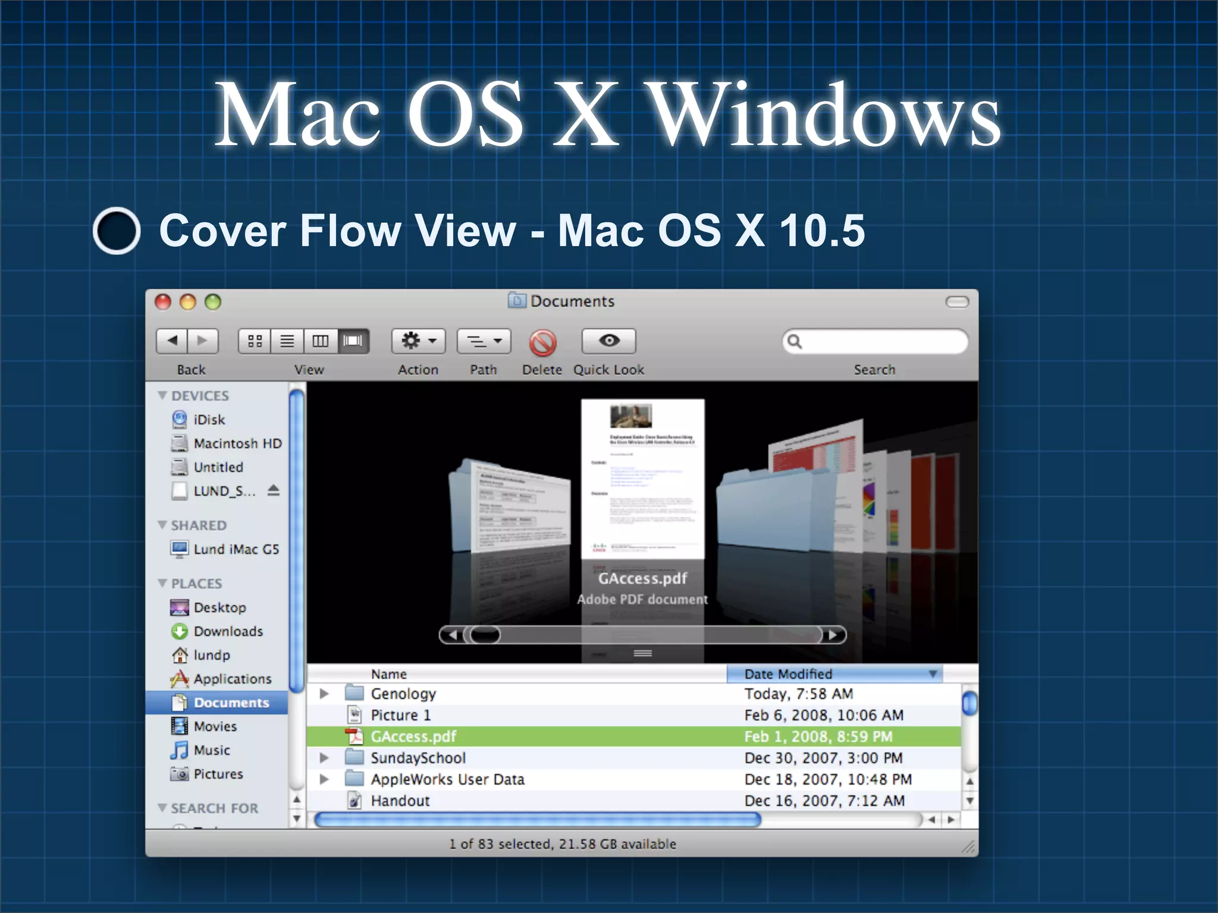Collapse the SHARED section

coord(162,525)
